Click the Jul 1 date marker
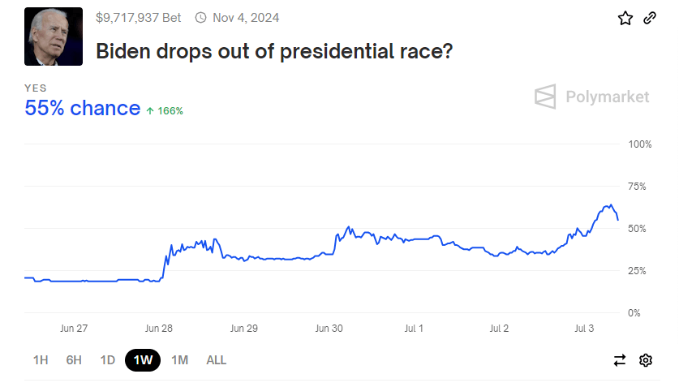679x387 pixels. [x=414, y=329]
